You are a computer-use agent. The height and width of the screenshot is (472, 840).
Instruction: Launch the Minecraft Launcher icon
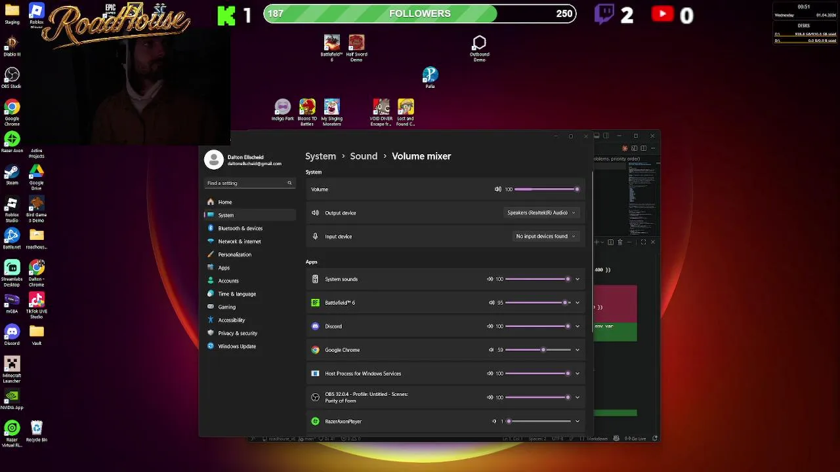[x=12, y=370]
